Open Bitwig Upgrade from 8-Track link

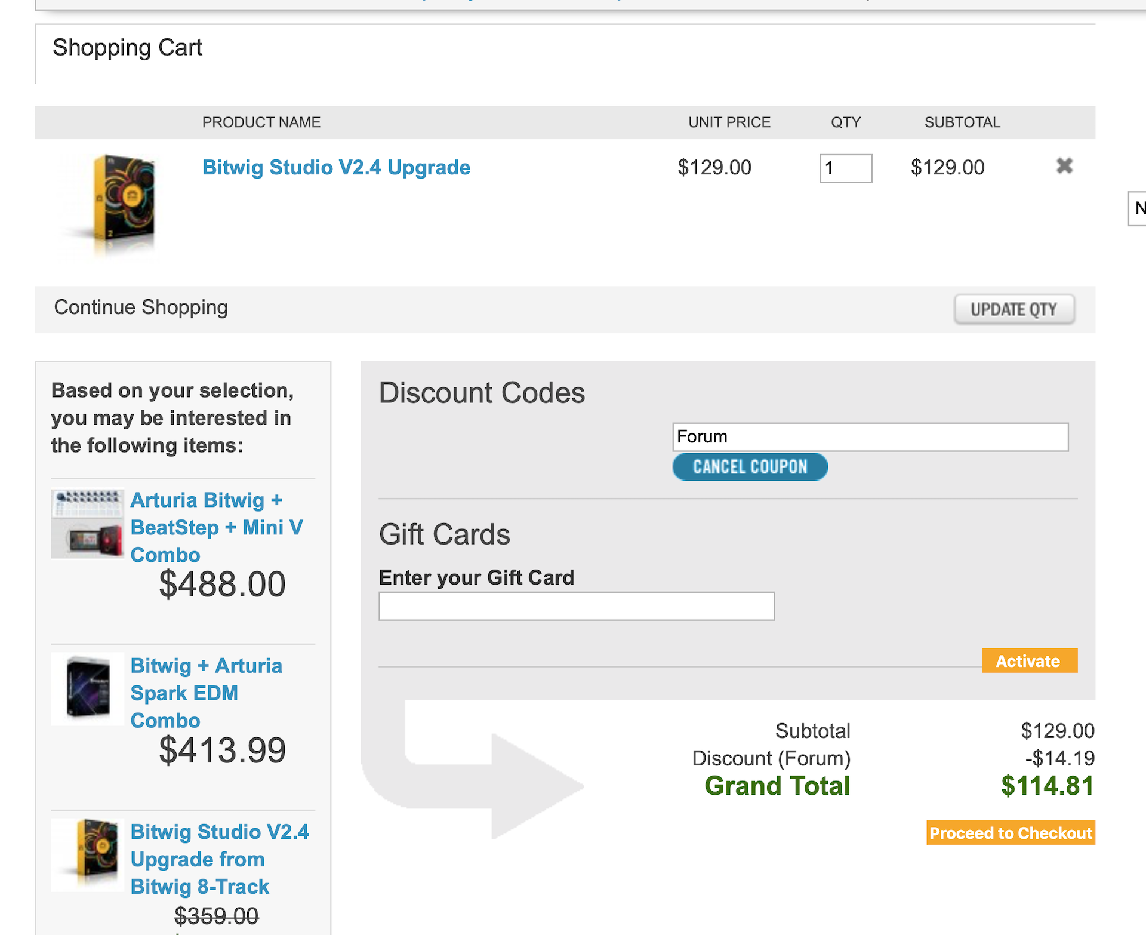coord(219,859)
